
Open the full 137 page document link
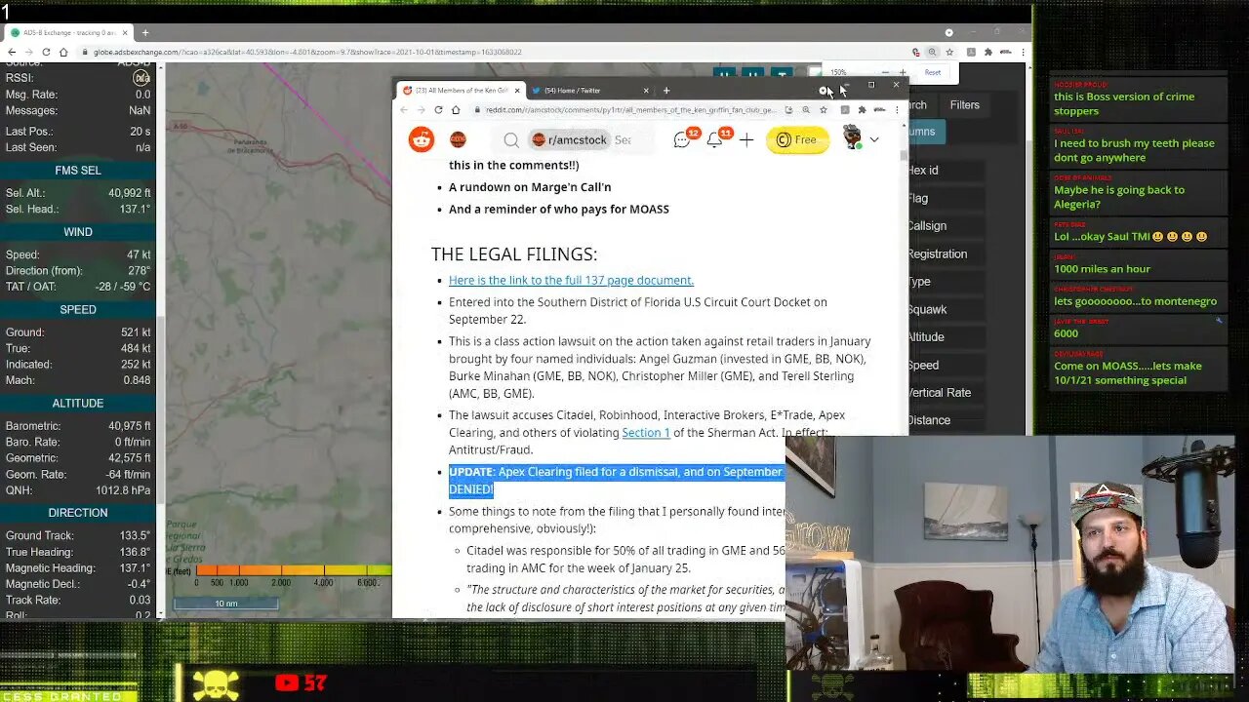click(x=571, y=280)
